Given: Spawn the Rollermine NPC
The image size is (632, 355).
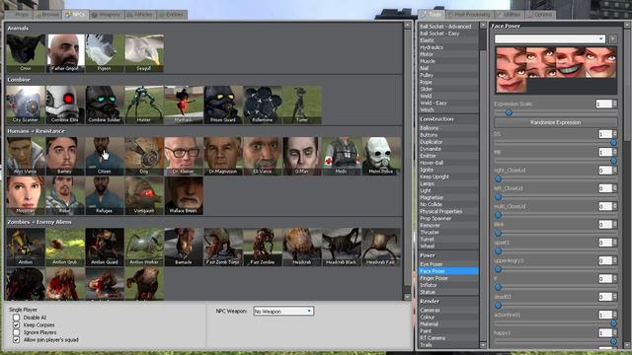Looking at the screenshot, I should coord(263,105).
